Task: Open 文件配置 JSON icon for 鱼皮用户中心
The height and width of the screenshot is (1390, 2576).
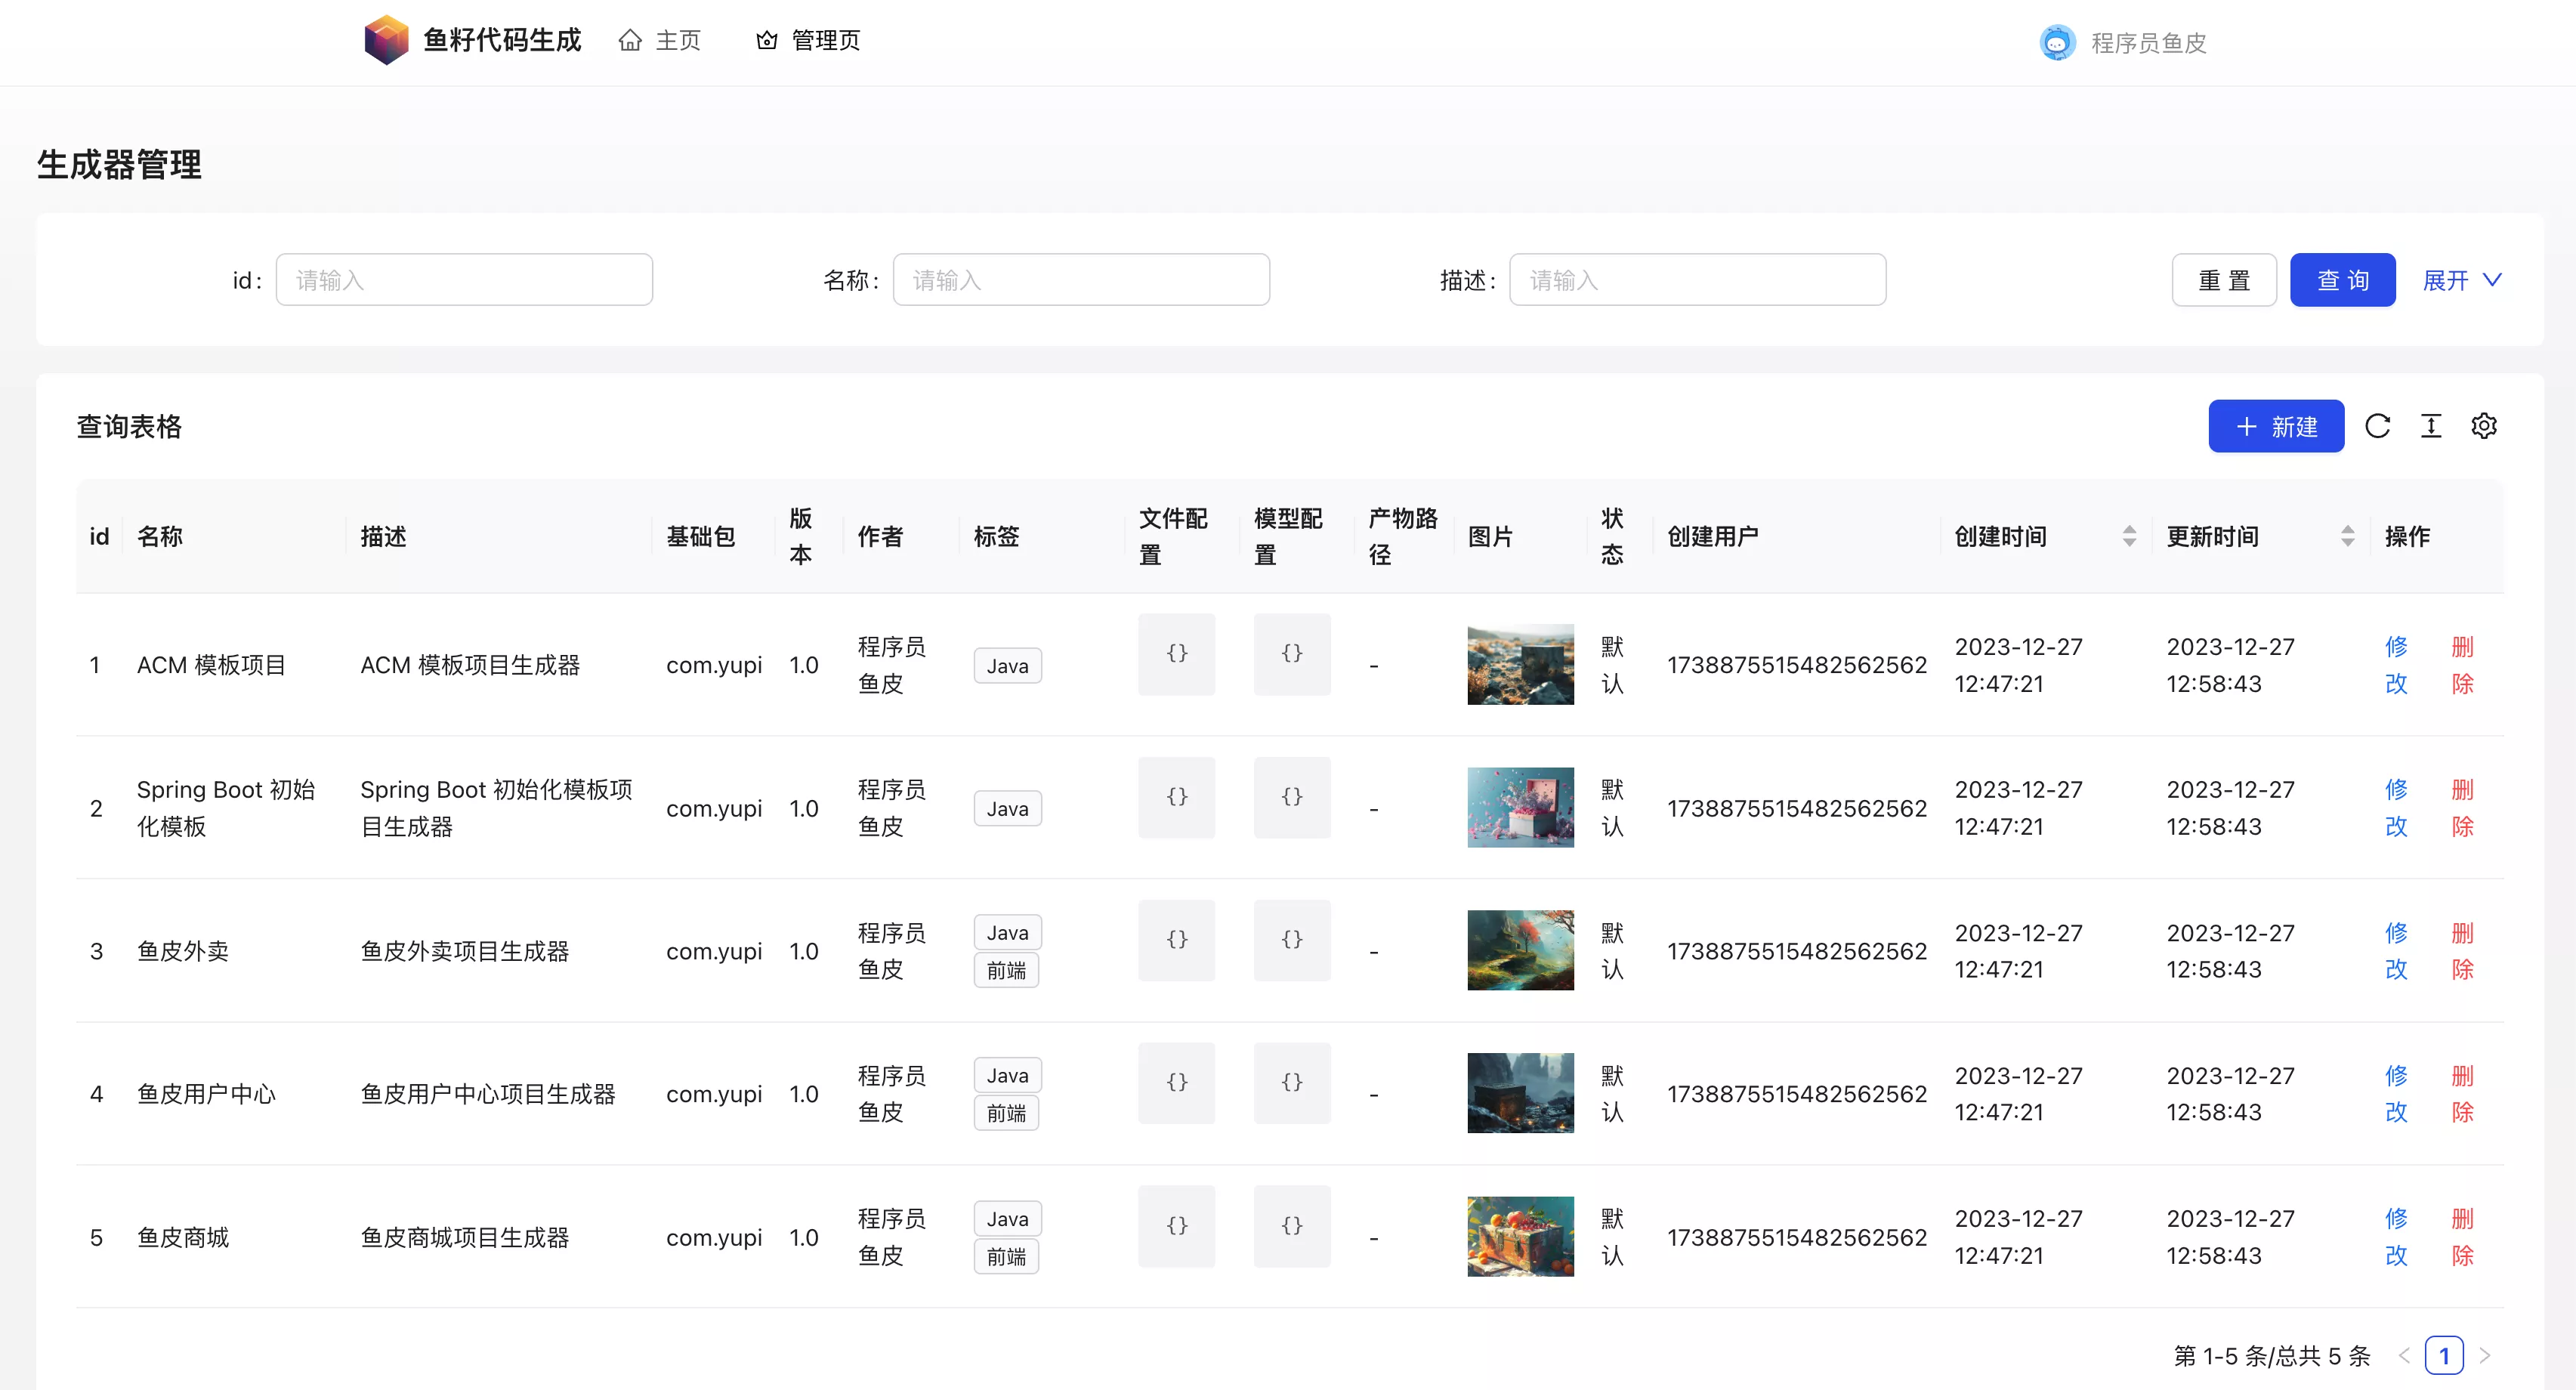Action: 1177,1083
